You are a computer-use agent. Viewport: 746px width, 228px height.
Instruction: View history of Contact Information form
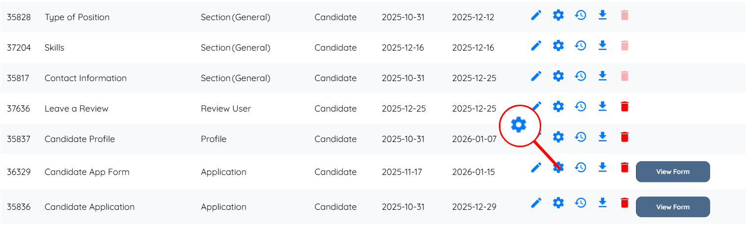(x=580, y=77)
